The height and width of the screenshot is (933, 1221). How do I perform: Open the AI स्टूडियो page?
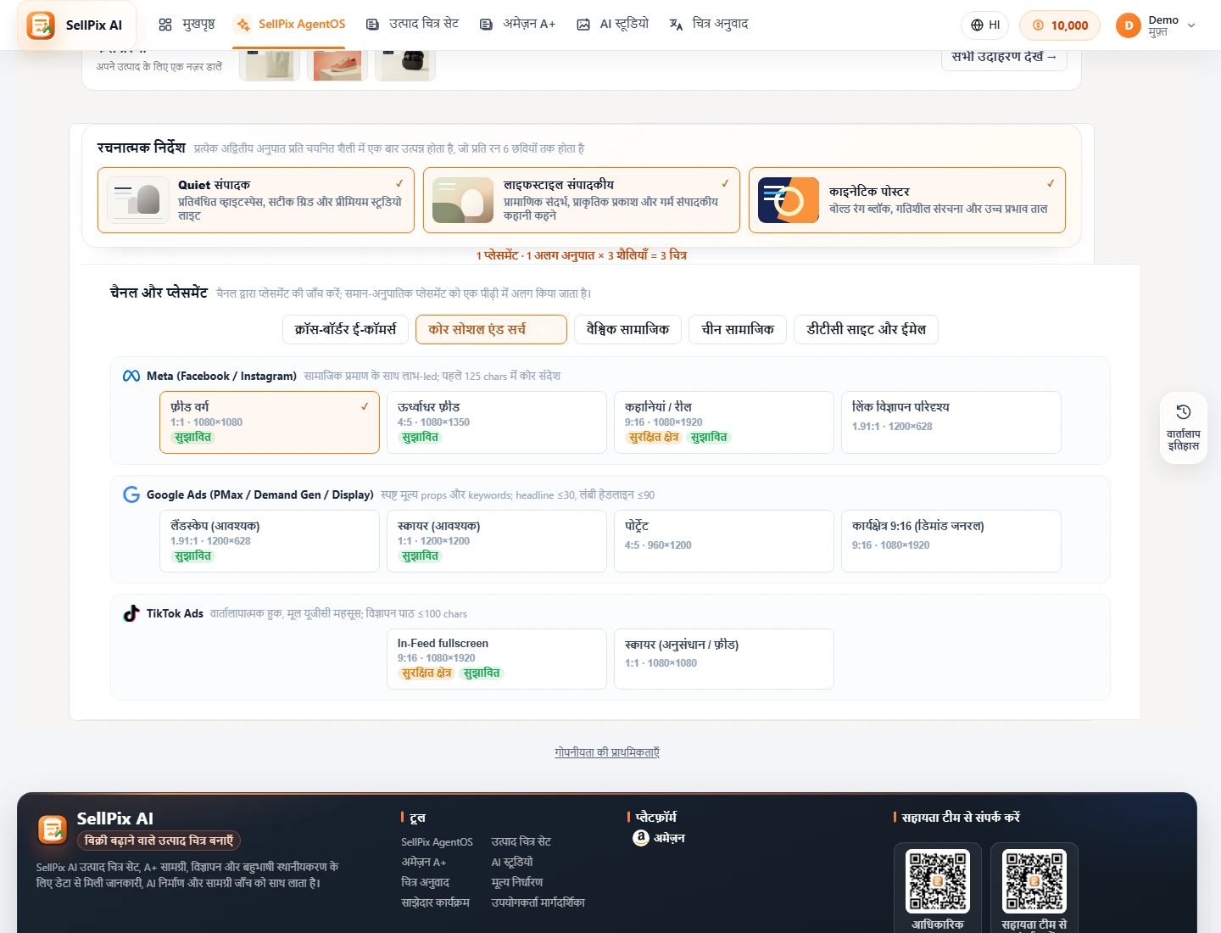point(612,25)
